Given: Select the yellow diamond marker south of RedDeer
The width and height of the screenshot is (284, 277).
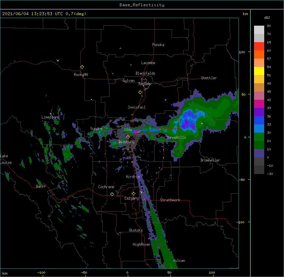Looking at the screenshot, I should pyautogui.click(x=140, y=92).
